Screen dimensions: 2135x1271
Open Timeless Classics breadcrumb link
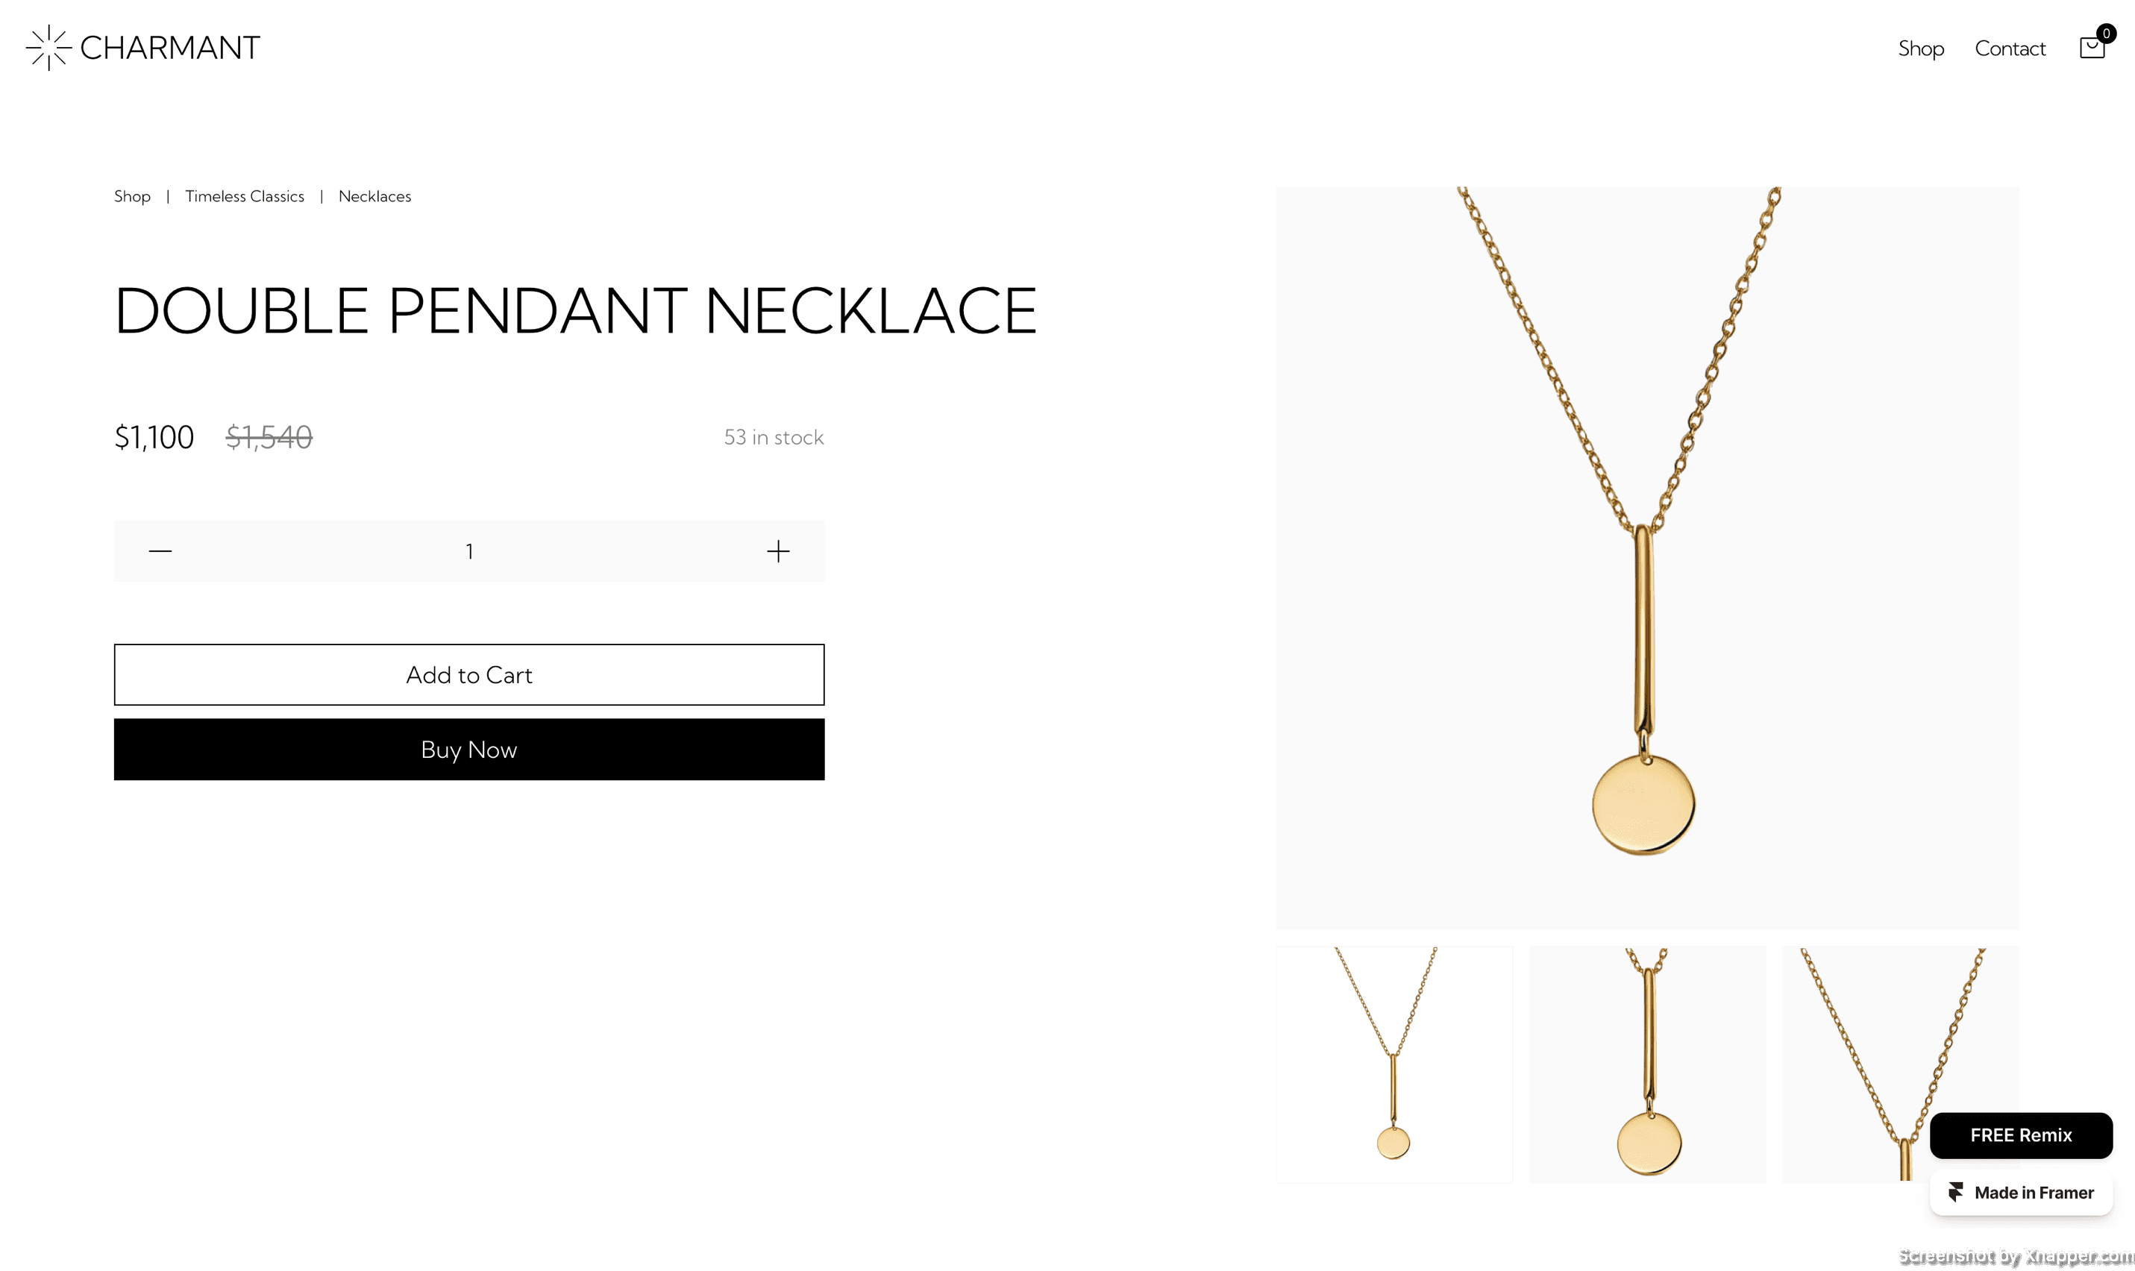click(x=244, y=196)
